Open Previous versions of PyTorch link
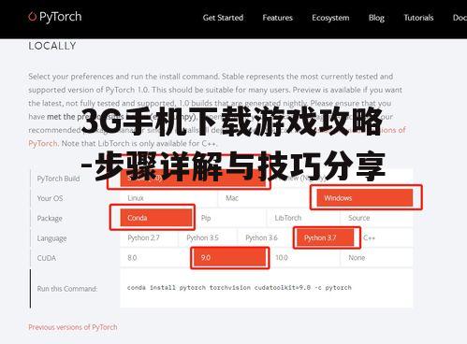 tap(73, 327)
